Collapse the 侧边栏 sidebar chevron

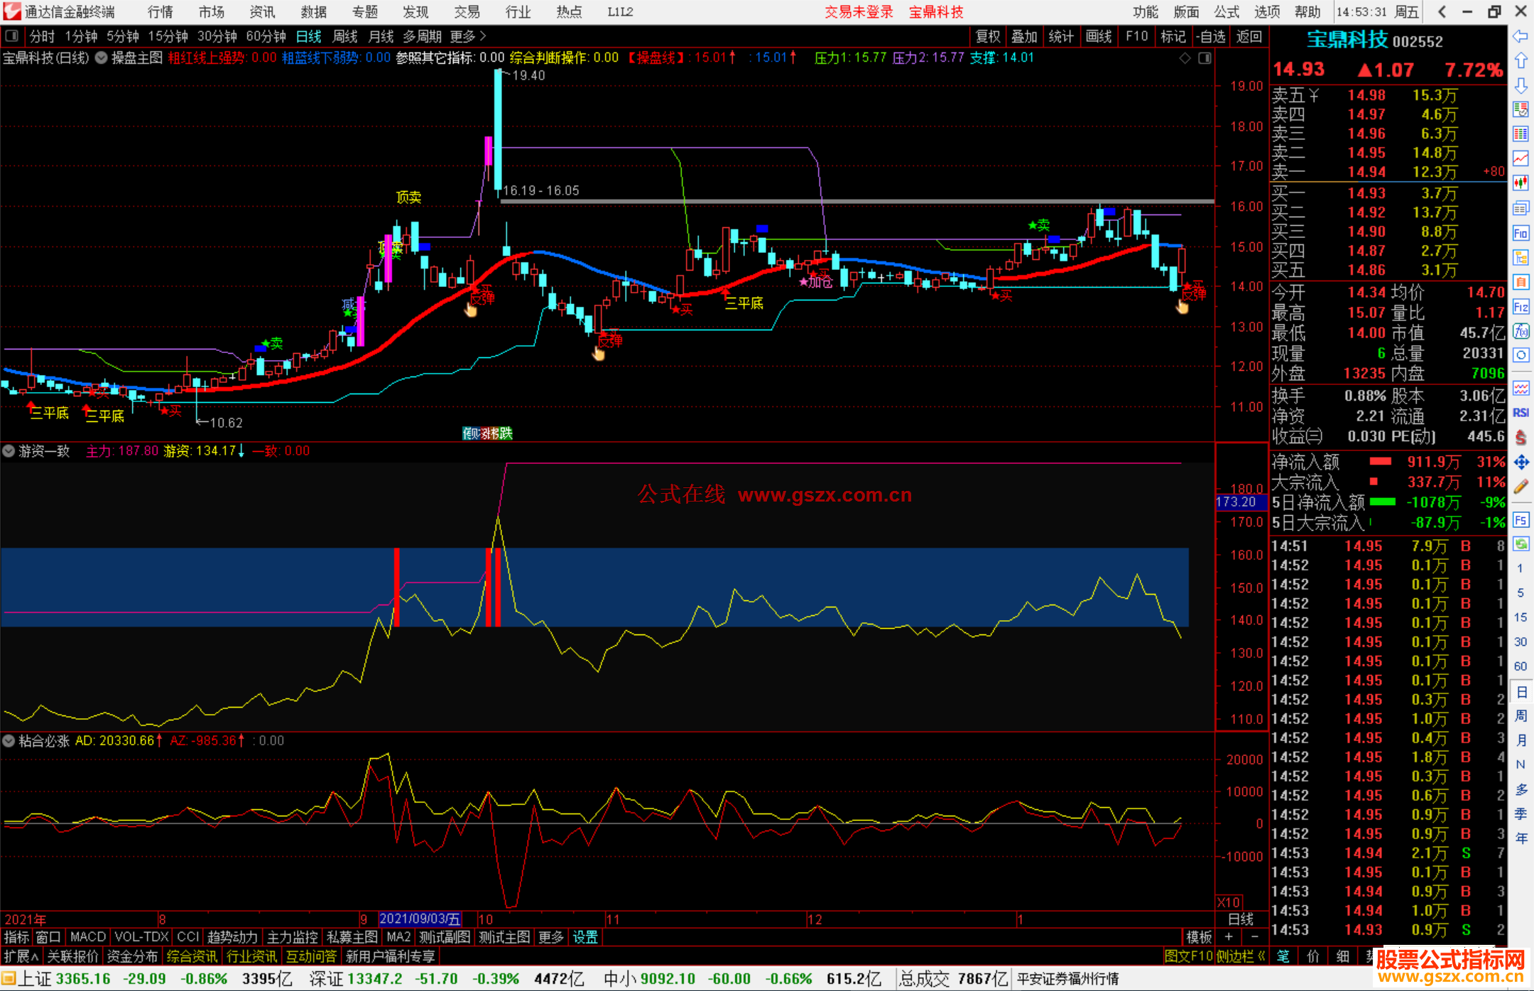pyautogui.click(x=1261, y=956)
